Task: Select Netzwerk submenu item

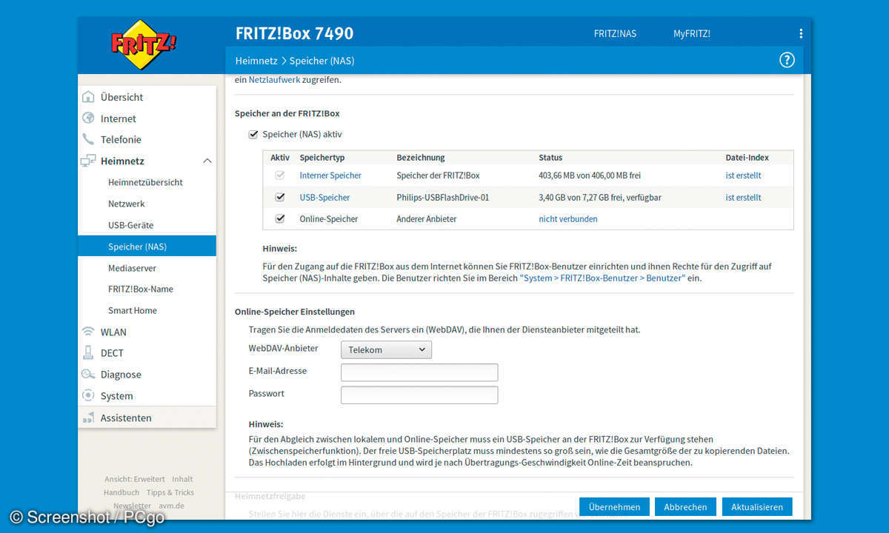Action: click(127, 204)
